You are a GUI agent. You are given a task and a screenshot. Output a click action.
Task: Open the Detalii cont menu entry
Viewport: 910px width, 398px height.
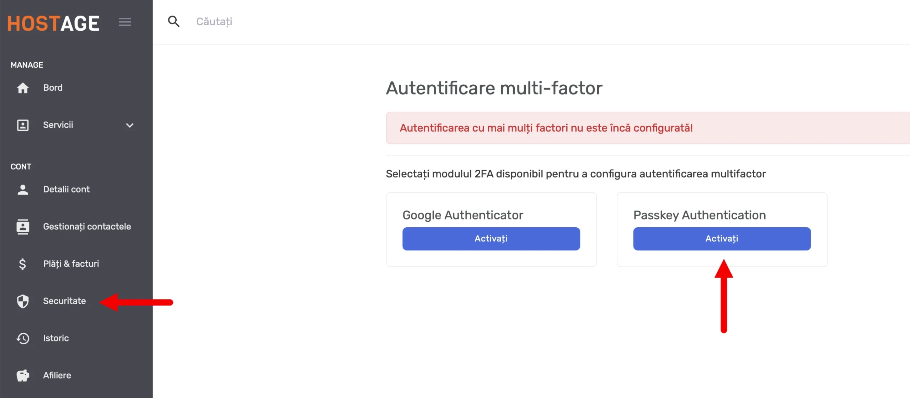[x=66, y=189]
